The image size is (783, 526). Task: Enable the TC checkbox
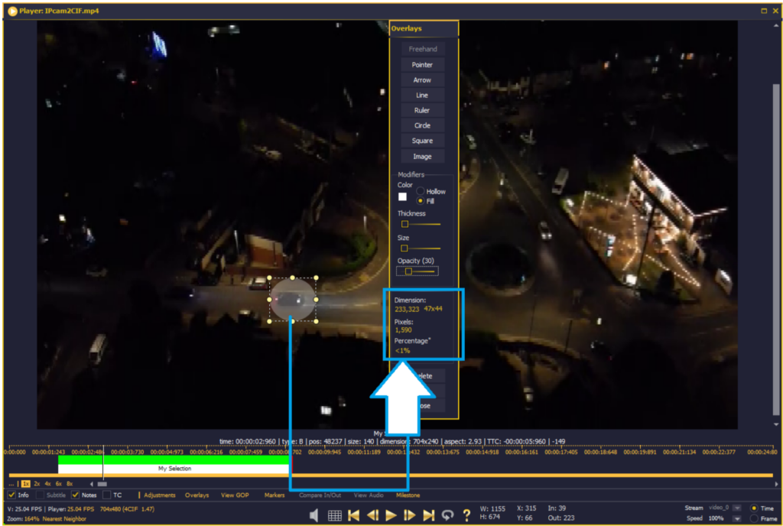pyautogui.click(x=106, y=495)
